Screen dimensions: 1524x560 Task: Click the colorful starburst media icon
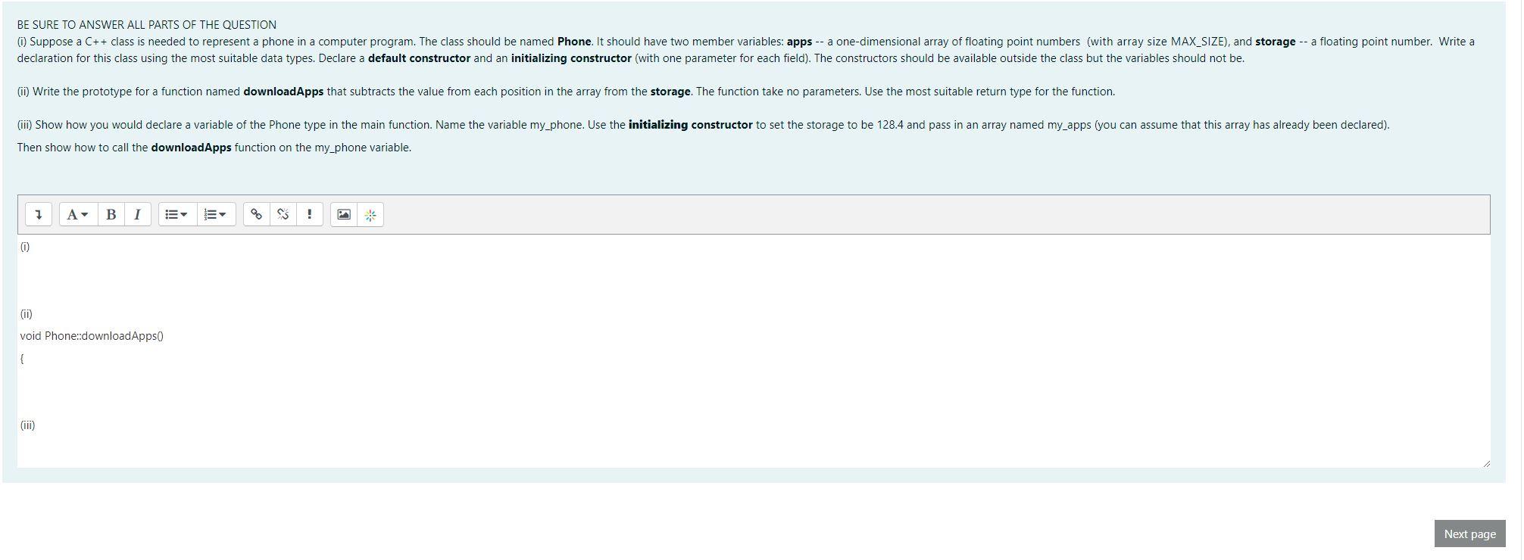(x=370, y=214)
